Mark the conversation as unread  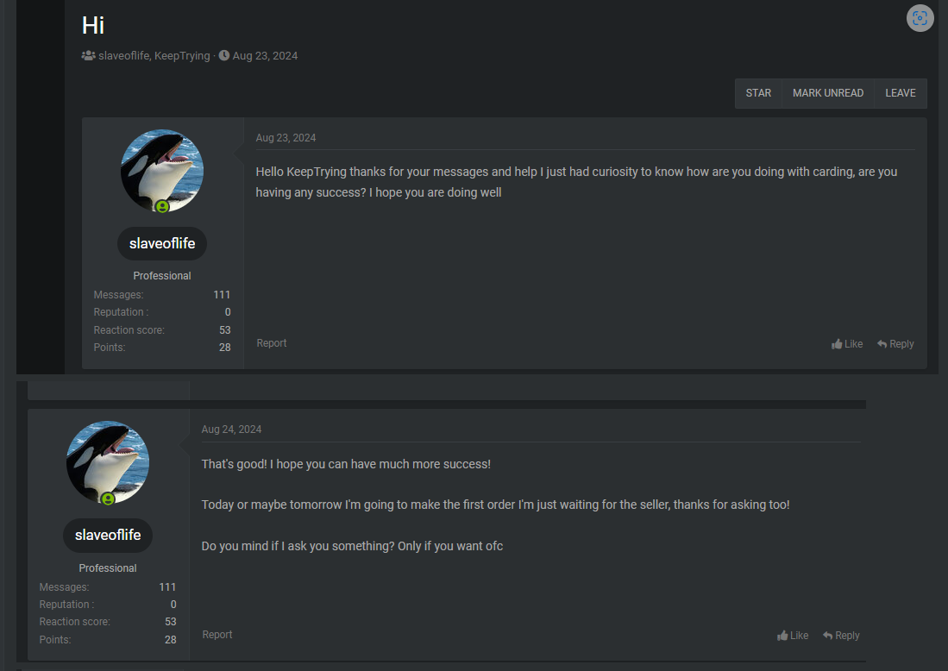828,93
